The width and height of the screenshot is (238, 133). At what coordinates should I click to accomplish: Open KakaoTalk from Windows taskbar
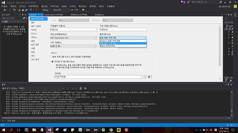coord(119,130)
